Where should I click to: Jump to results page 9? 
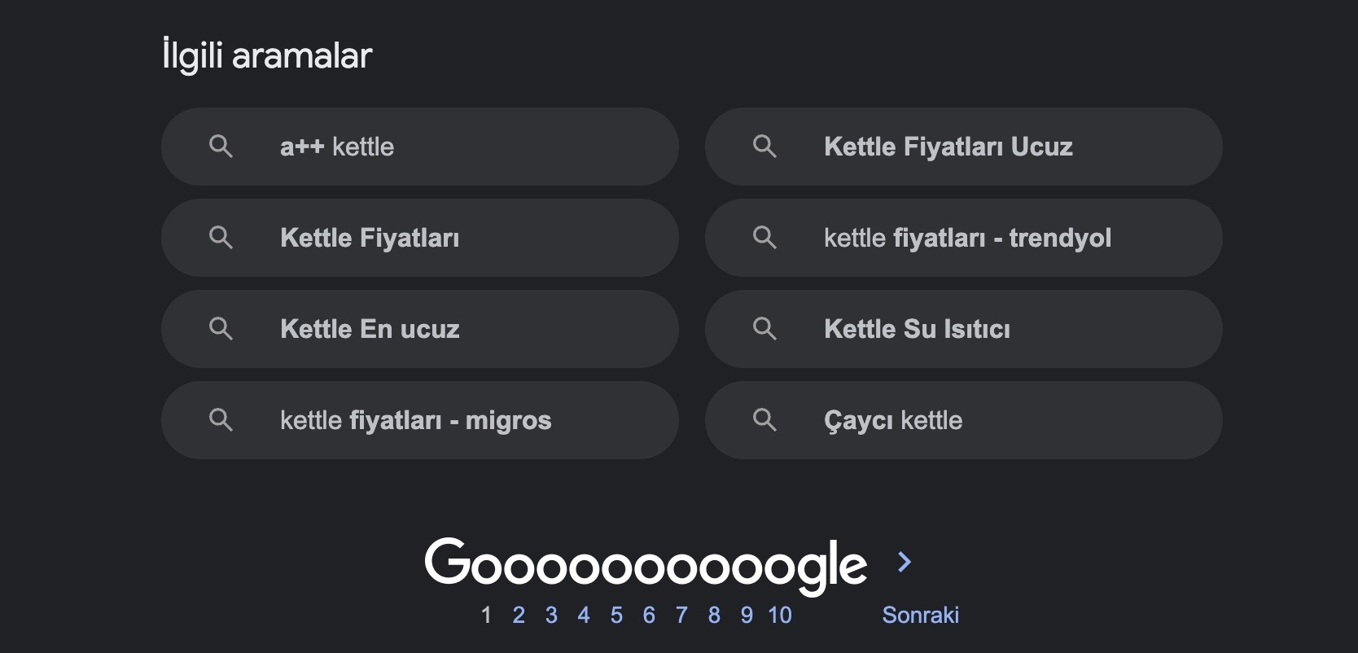click(x=747, y=616)
